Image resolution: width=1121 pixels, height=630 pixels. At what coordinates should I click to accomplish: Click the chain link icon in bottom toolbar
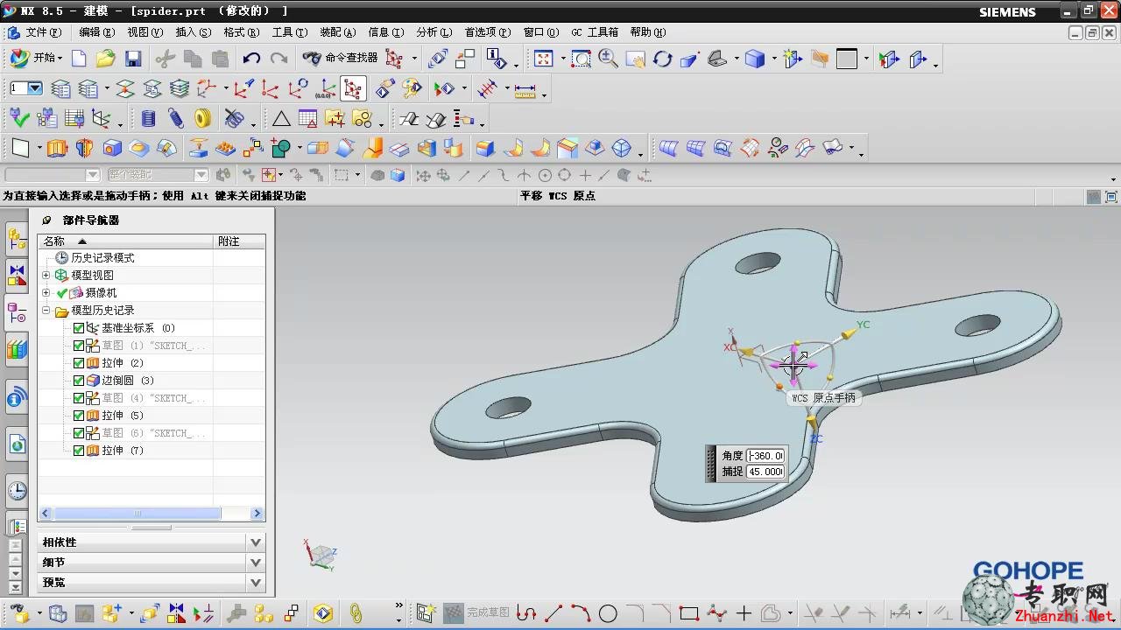[x=356, y=613]
